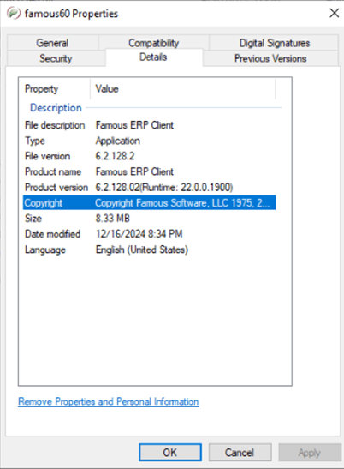
Task: Select the value 6.2.128.2
Action: (x=115, y=156)
